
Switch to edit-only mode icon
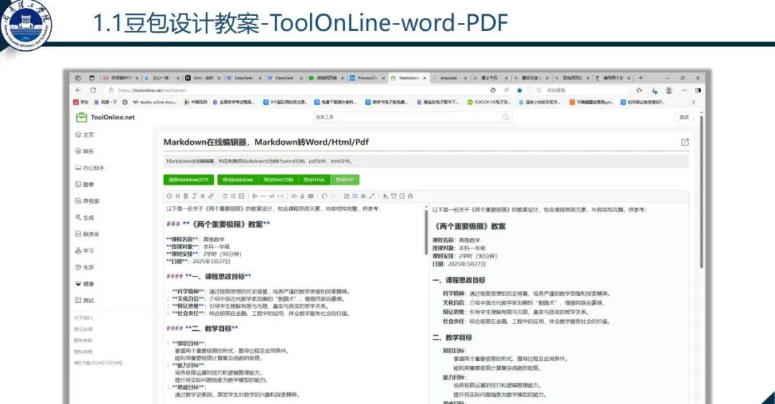point(347,196)
